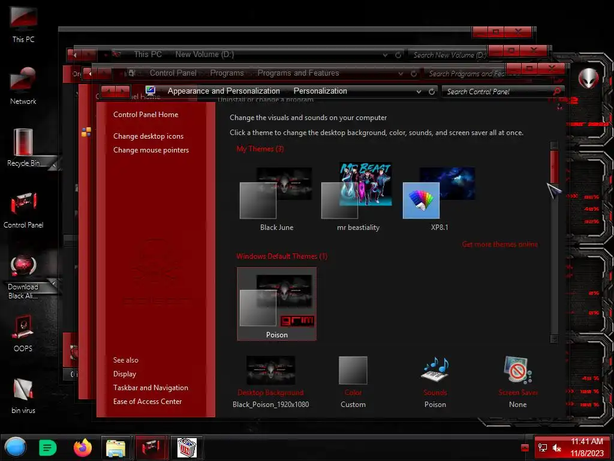Click Programs breadcrumb in background window
Image resolution: width=614 pixels, height=461 pixels.
pyautogui.click(x=227, y=73)
